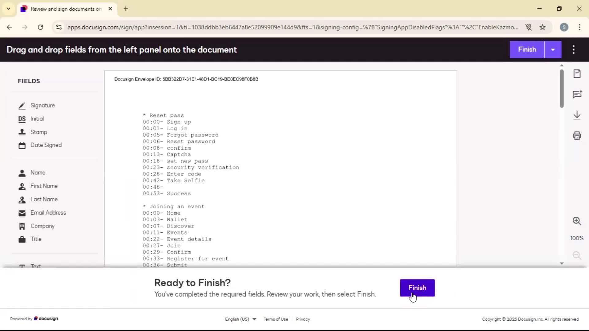Click the scrollbar down arrow
Screen dimensions: 589x331
[x=562, y=263]
